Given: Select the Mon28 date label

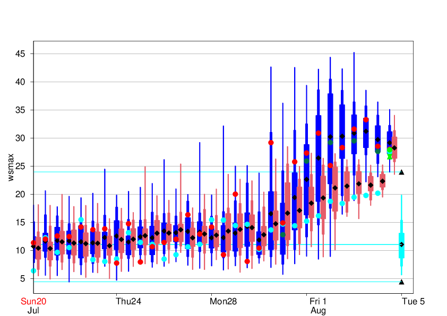Looking at the screenshot, I should click(223, 302).
